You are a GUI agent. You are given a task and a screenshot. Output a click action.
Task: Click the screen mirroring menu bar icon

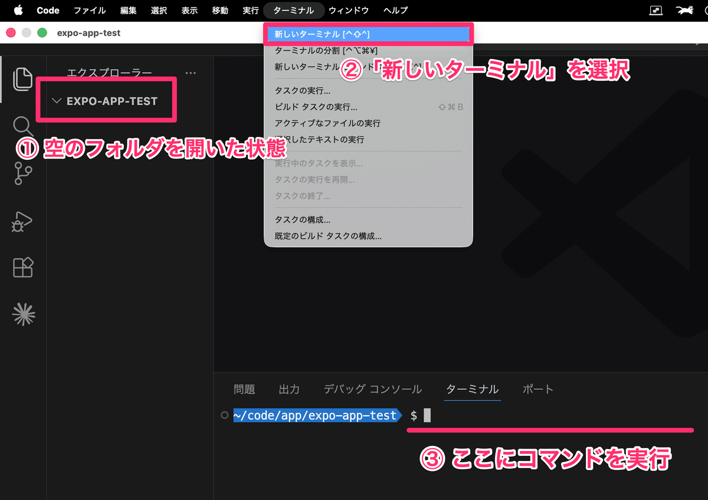coord(656,10)
